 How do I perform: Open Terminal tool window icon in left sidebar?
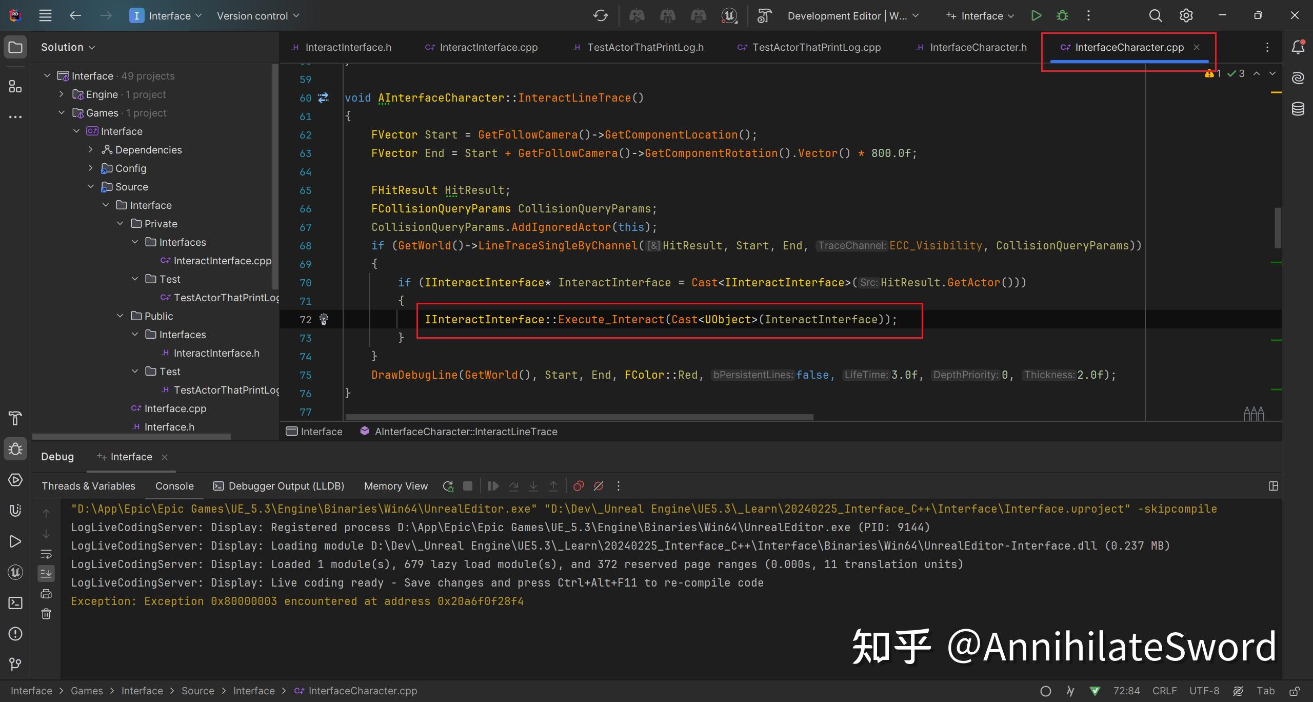click(15, 603)
